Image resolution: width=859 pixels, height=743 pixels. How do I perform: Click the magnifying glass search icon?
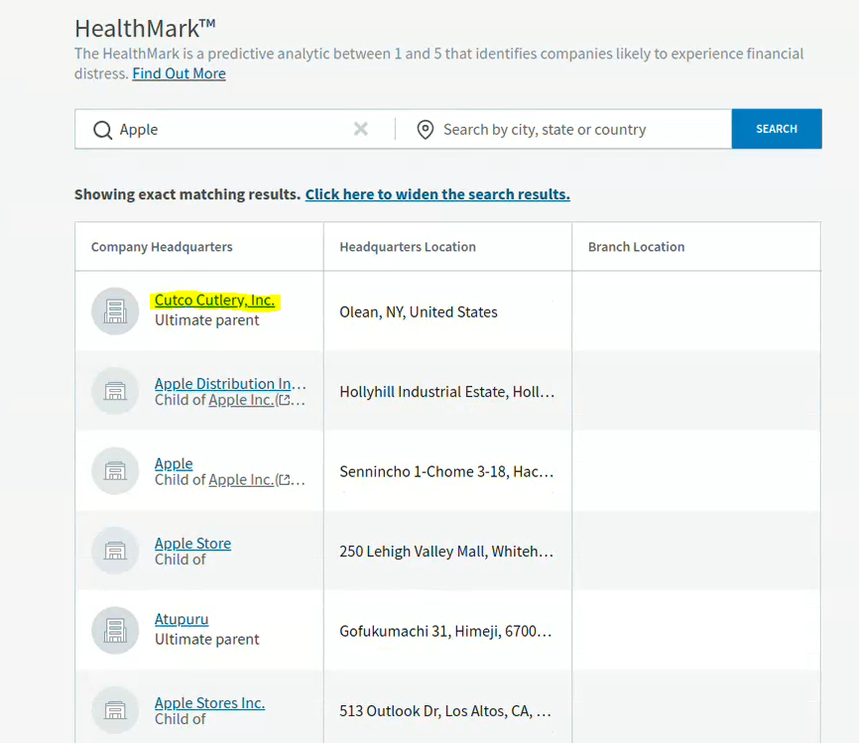102,130
